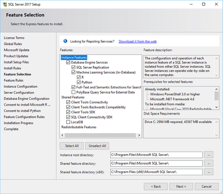The image size is (223, 194).
Task: Uncheck the Python checkbox
Action: (x=79, y=82)
